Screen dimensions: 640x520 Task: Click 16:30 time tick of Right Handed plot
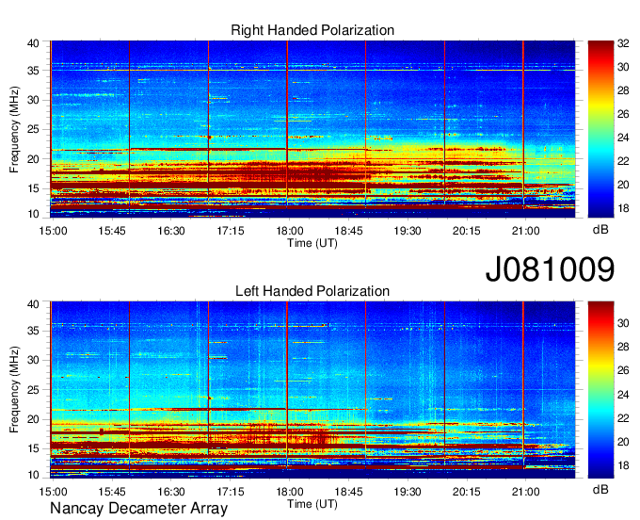point(171,231)
